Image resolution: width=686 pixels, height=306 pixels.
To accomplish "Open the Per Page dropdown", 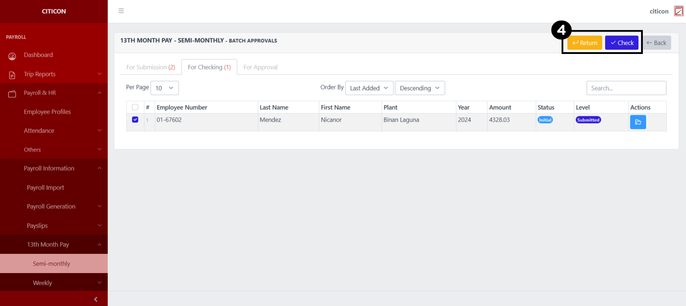I will pyautogui.click(x=164, y=88).
